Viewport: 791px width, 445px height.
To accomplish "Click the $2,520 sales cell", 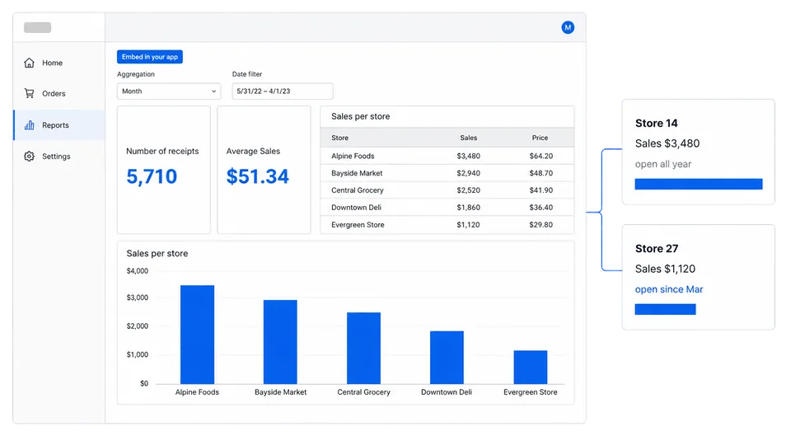I will pos(469,190).
